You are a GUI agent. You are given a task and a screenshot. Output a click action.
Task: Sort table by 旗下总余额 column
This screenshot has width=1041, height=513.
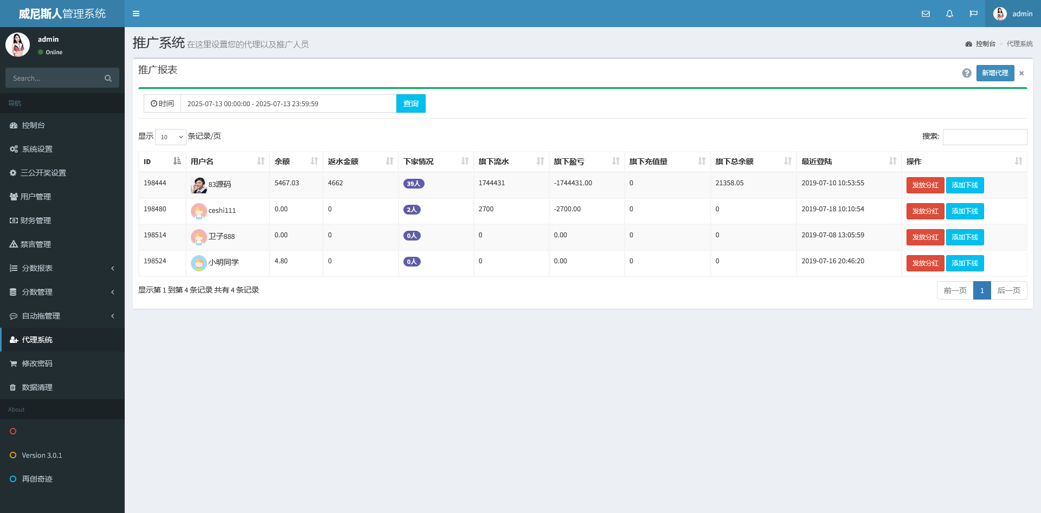pyautogui.click(x=754, y=161)
